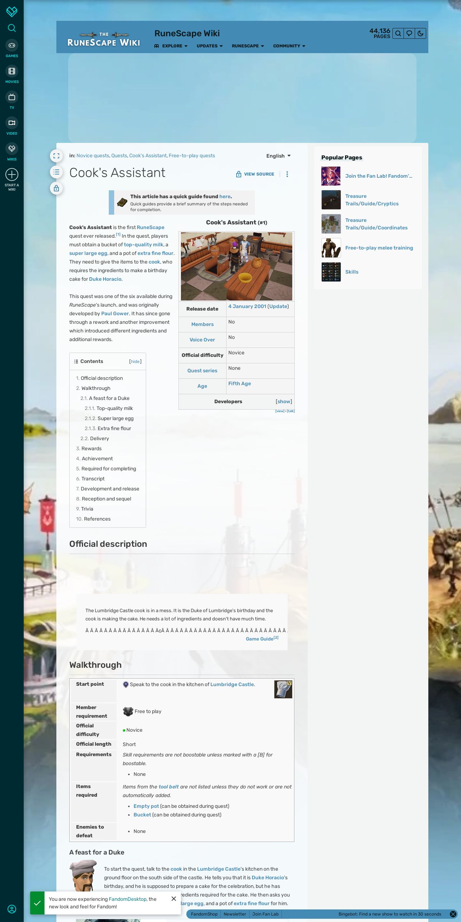Click the wiki header search button
This screenshot has width=461, height=922.
(398, 33)
